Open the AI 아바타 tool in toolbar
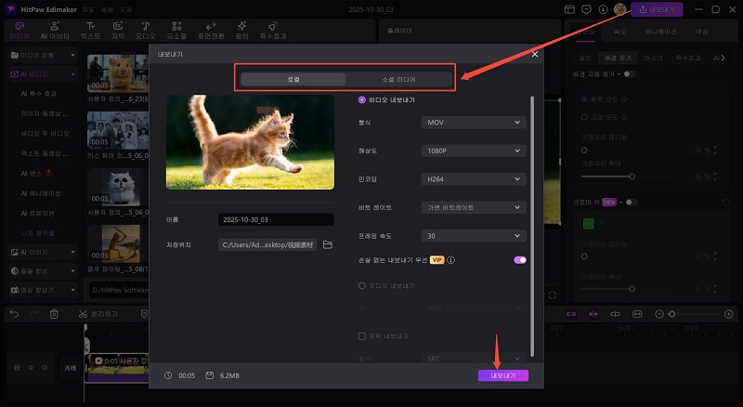The height and width of the screenshot is (407, 743). (x=55, y=30)
